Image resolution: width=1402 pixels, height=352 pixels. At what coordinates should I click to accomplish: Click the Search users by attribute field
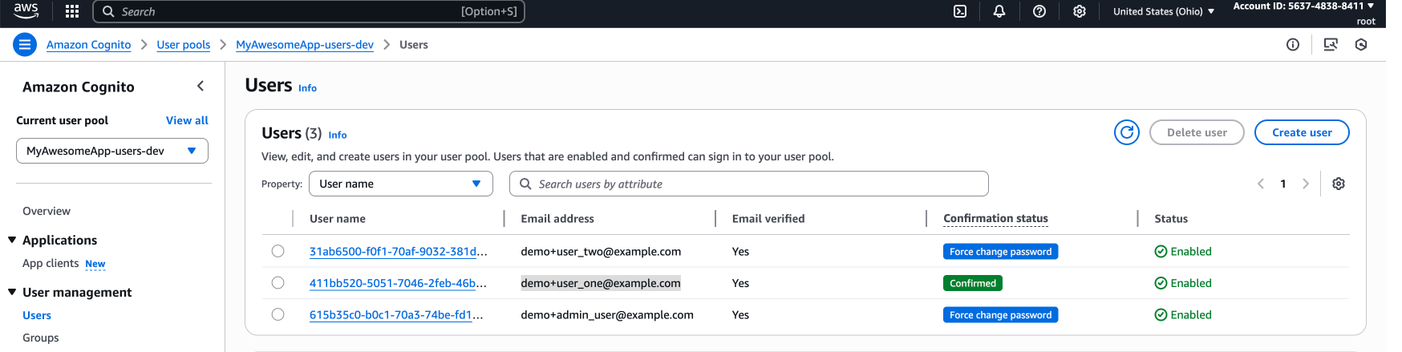748,184
